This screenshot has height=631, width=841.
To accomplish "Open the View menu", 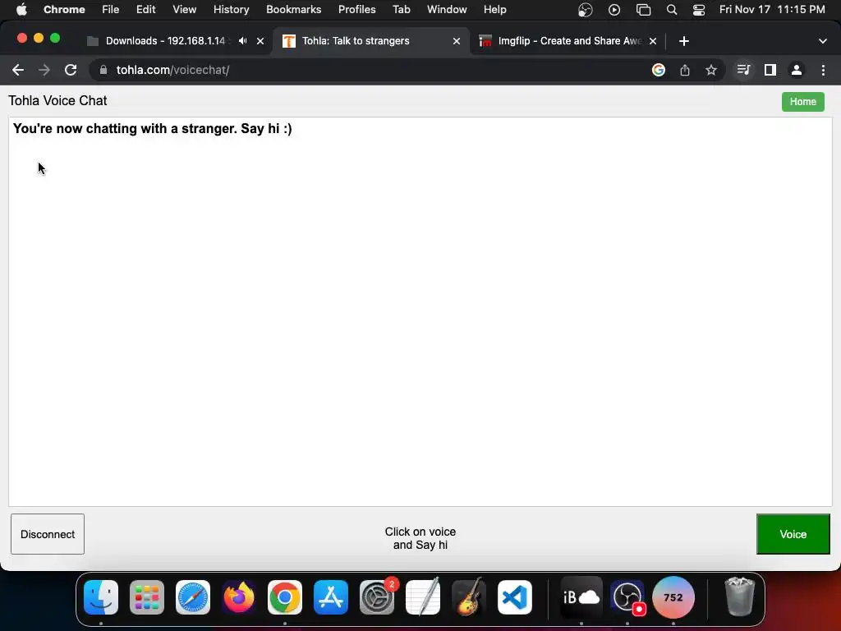I will [185, 10].
